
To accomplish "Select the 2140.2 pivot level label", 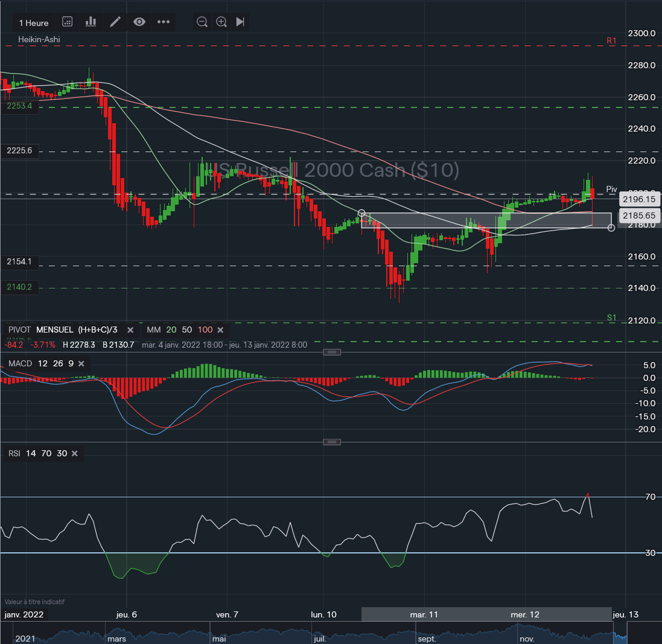I will tap(19, 287).
